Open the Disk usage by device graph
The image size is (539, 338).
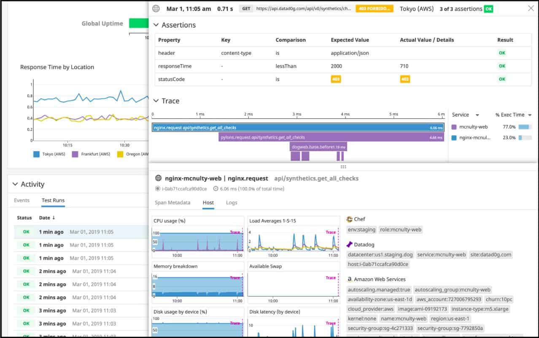coord(198,322)
